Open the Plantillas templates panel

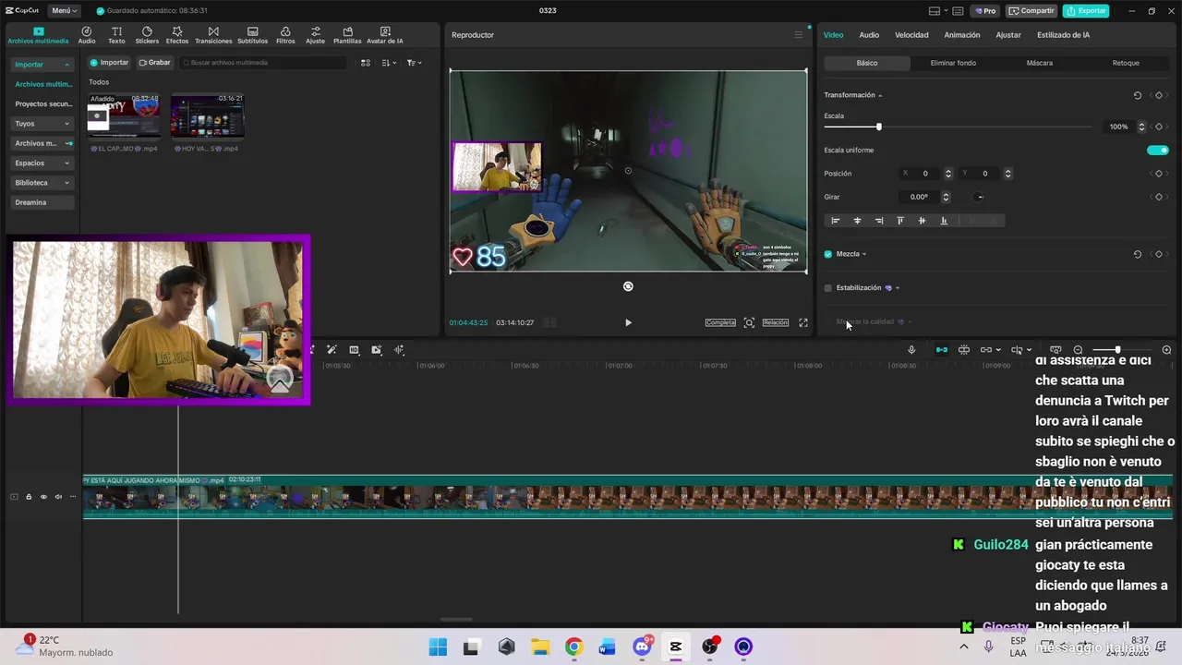click(x=347, y=35)
